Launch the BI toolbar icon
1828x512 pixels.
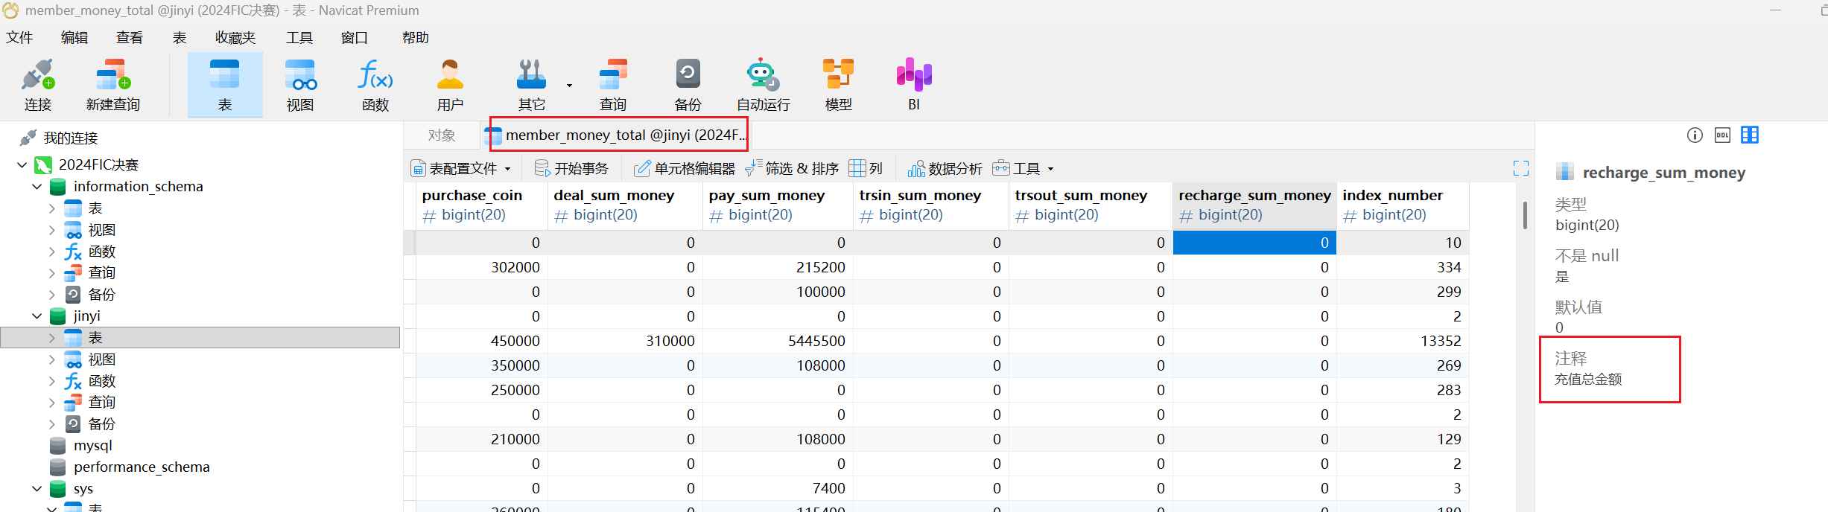(914, 83)
